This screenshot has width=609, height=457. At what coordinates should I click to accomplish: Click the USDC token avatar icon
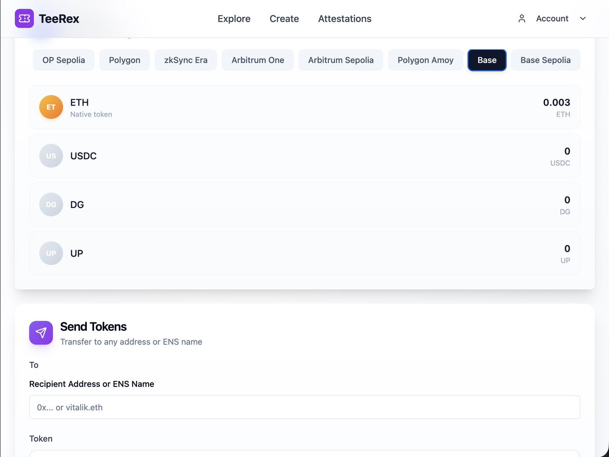click(x=51, y=156)
